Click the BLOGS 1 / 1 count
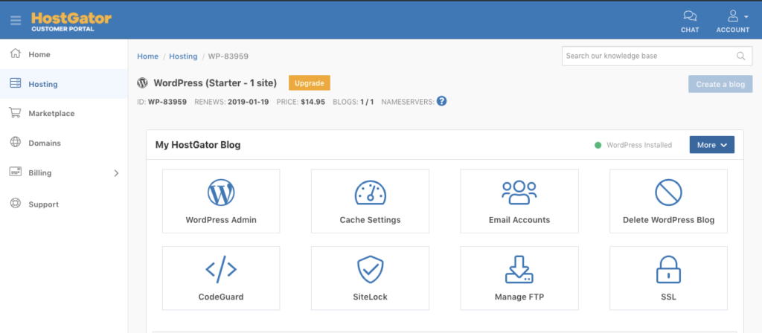Image resolution: width=762 pixels, height=333 pixels. (x=367, y=102)
